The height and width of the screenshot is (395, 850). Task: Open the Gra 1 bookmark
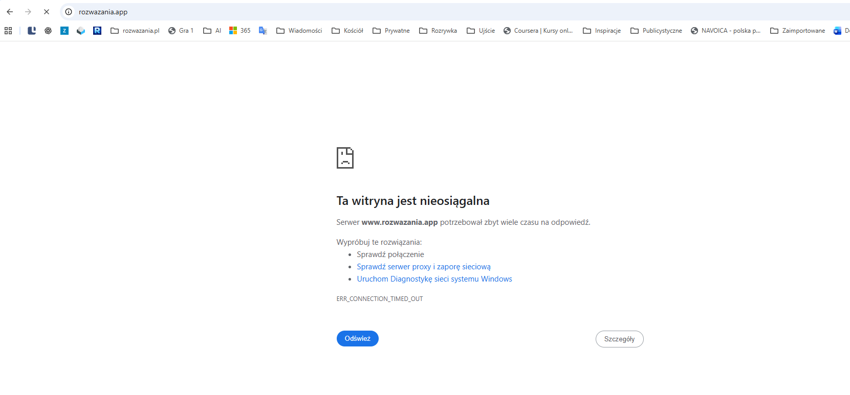pyautogui.click(x=181, y=31)
